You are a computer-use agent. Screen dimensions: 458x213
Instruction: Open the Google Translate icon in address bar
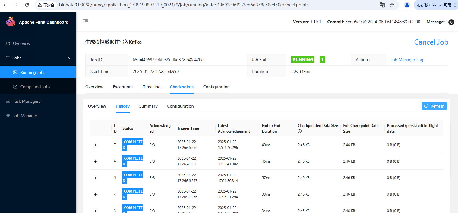[x=382, y=5]
